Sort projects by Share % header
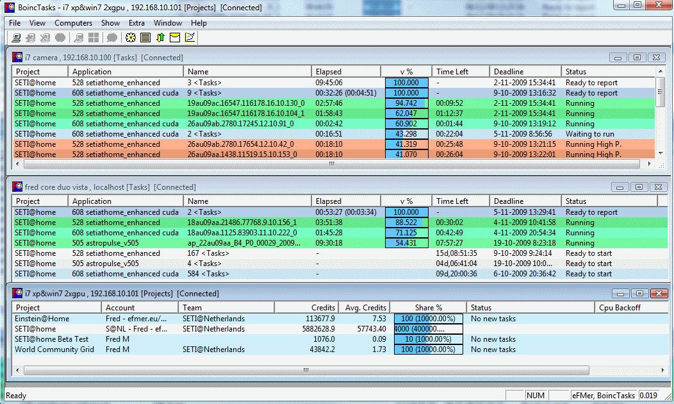674x404 pixels. 428,308
